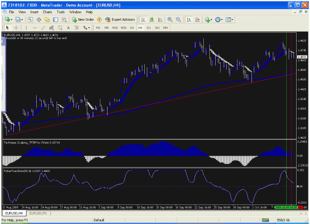Image resolution: width=310 pixels, height=224 pixels.
Task: Activate the crosshair cursor
Action: (16, 28)
